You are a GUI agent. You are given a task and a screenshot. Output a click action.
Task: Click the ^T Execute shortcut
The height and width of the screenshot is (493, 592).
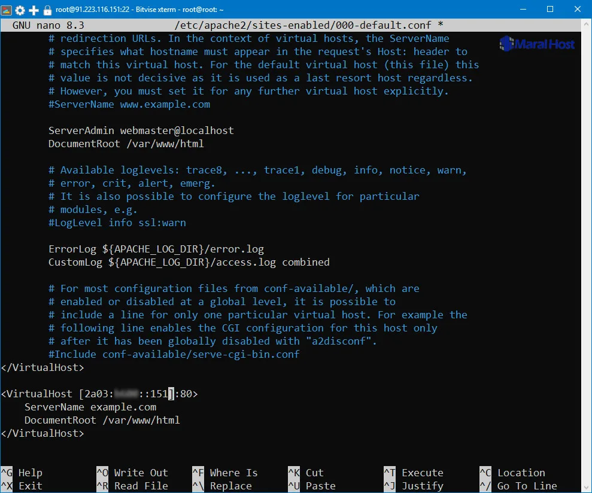414,473
